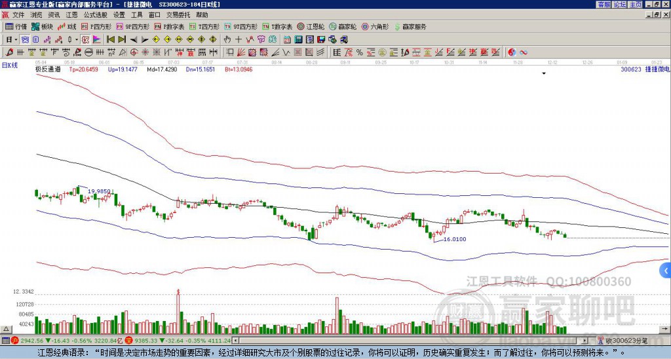Click the colorful flag icon
671x359 pixels.
(97, 40)
